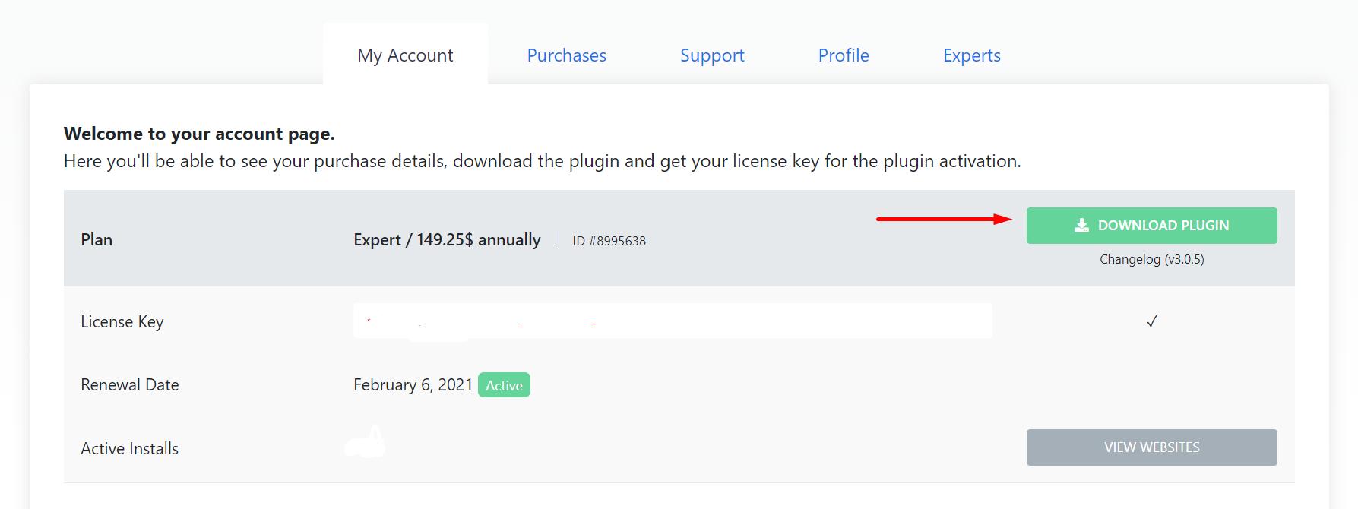Click the Renewal Date label
The width and height of the screenshot is (1358, 509).
coord(130,385)
